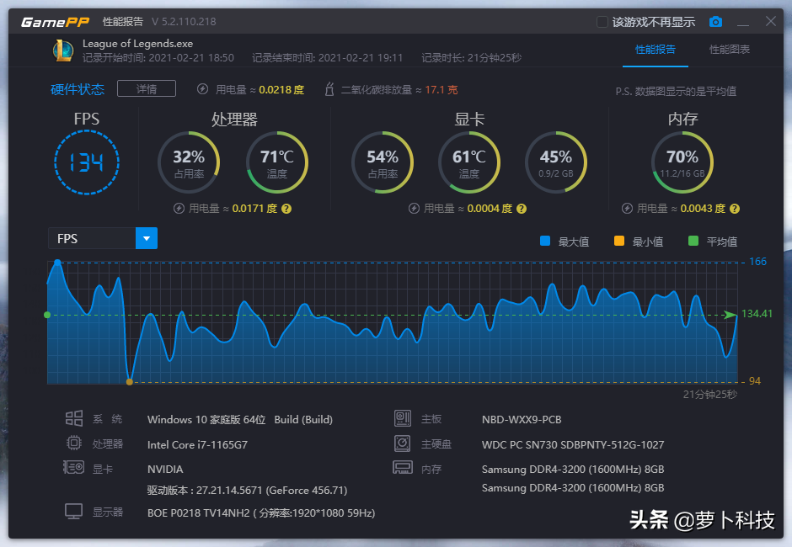This screenshot has height=547, width=792.
Task: Click the processor chip icon in specs
Action: pyautogui.click(x=74, y=443)
